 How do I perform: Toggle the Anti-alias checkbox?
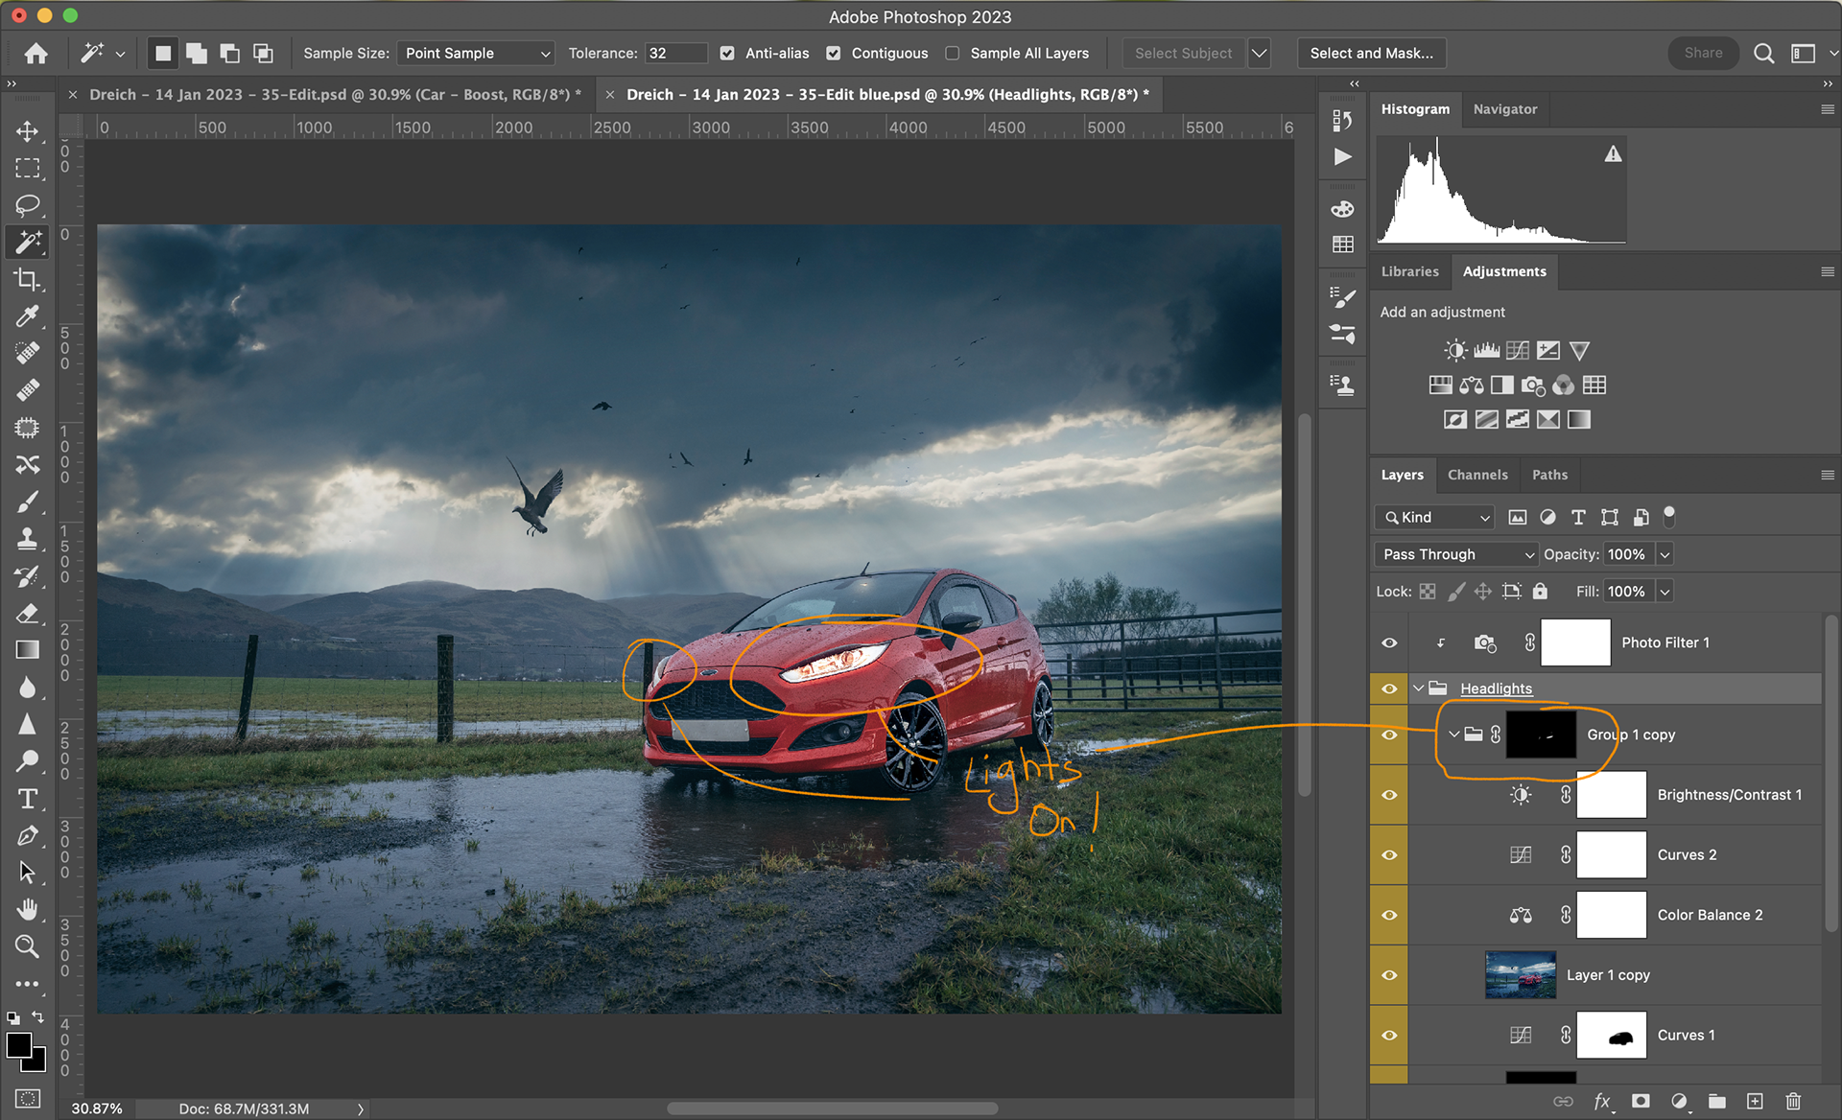point(727,54)
